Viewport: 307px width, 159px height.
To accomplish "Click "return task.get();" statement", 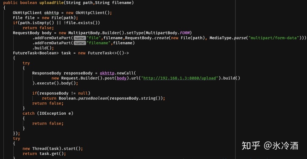I will [x=44, y=153].
